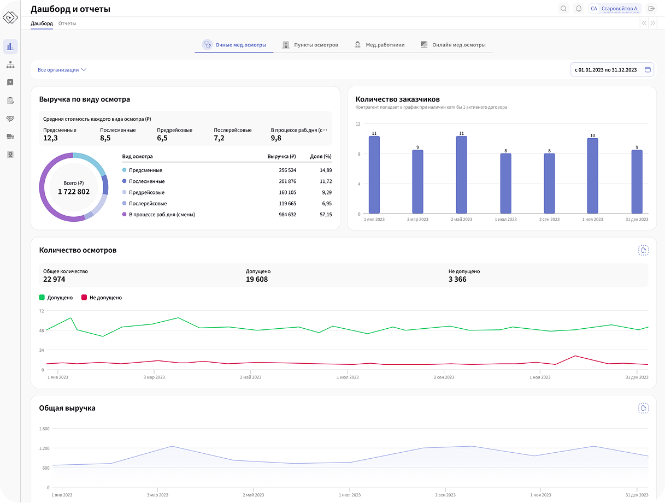Click the double-chevron right navigation button

click(652, 23)
